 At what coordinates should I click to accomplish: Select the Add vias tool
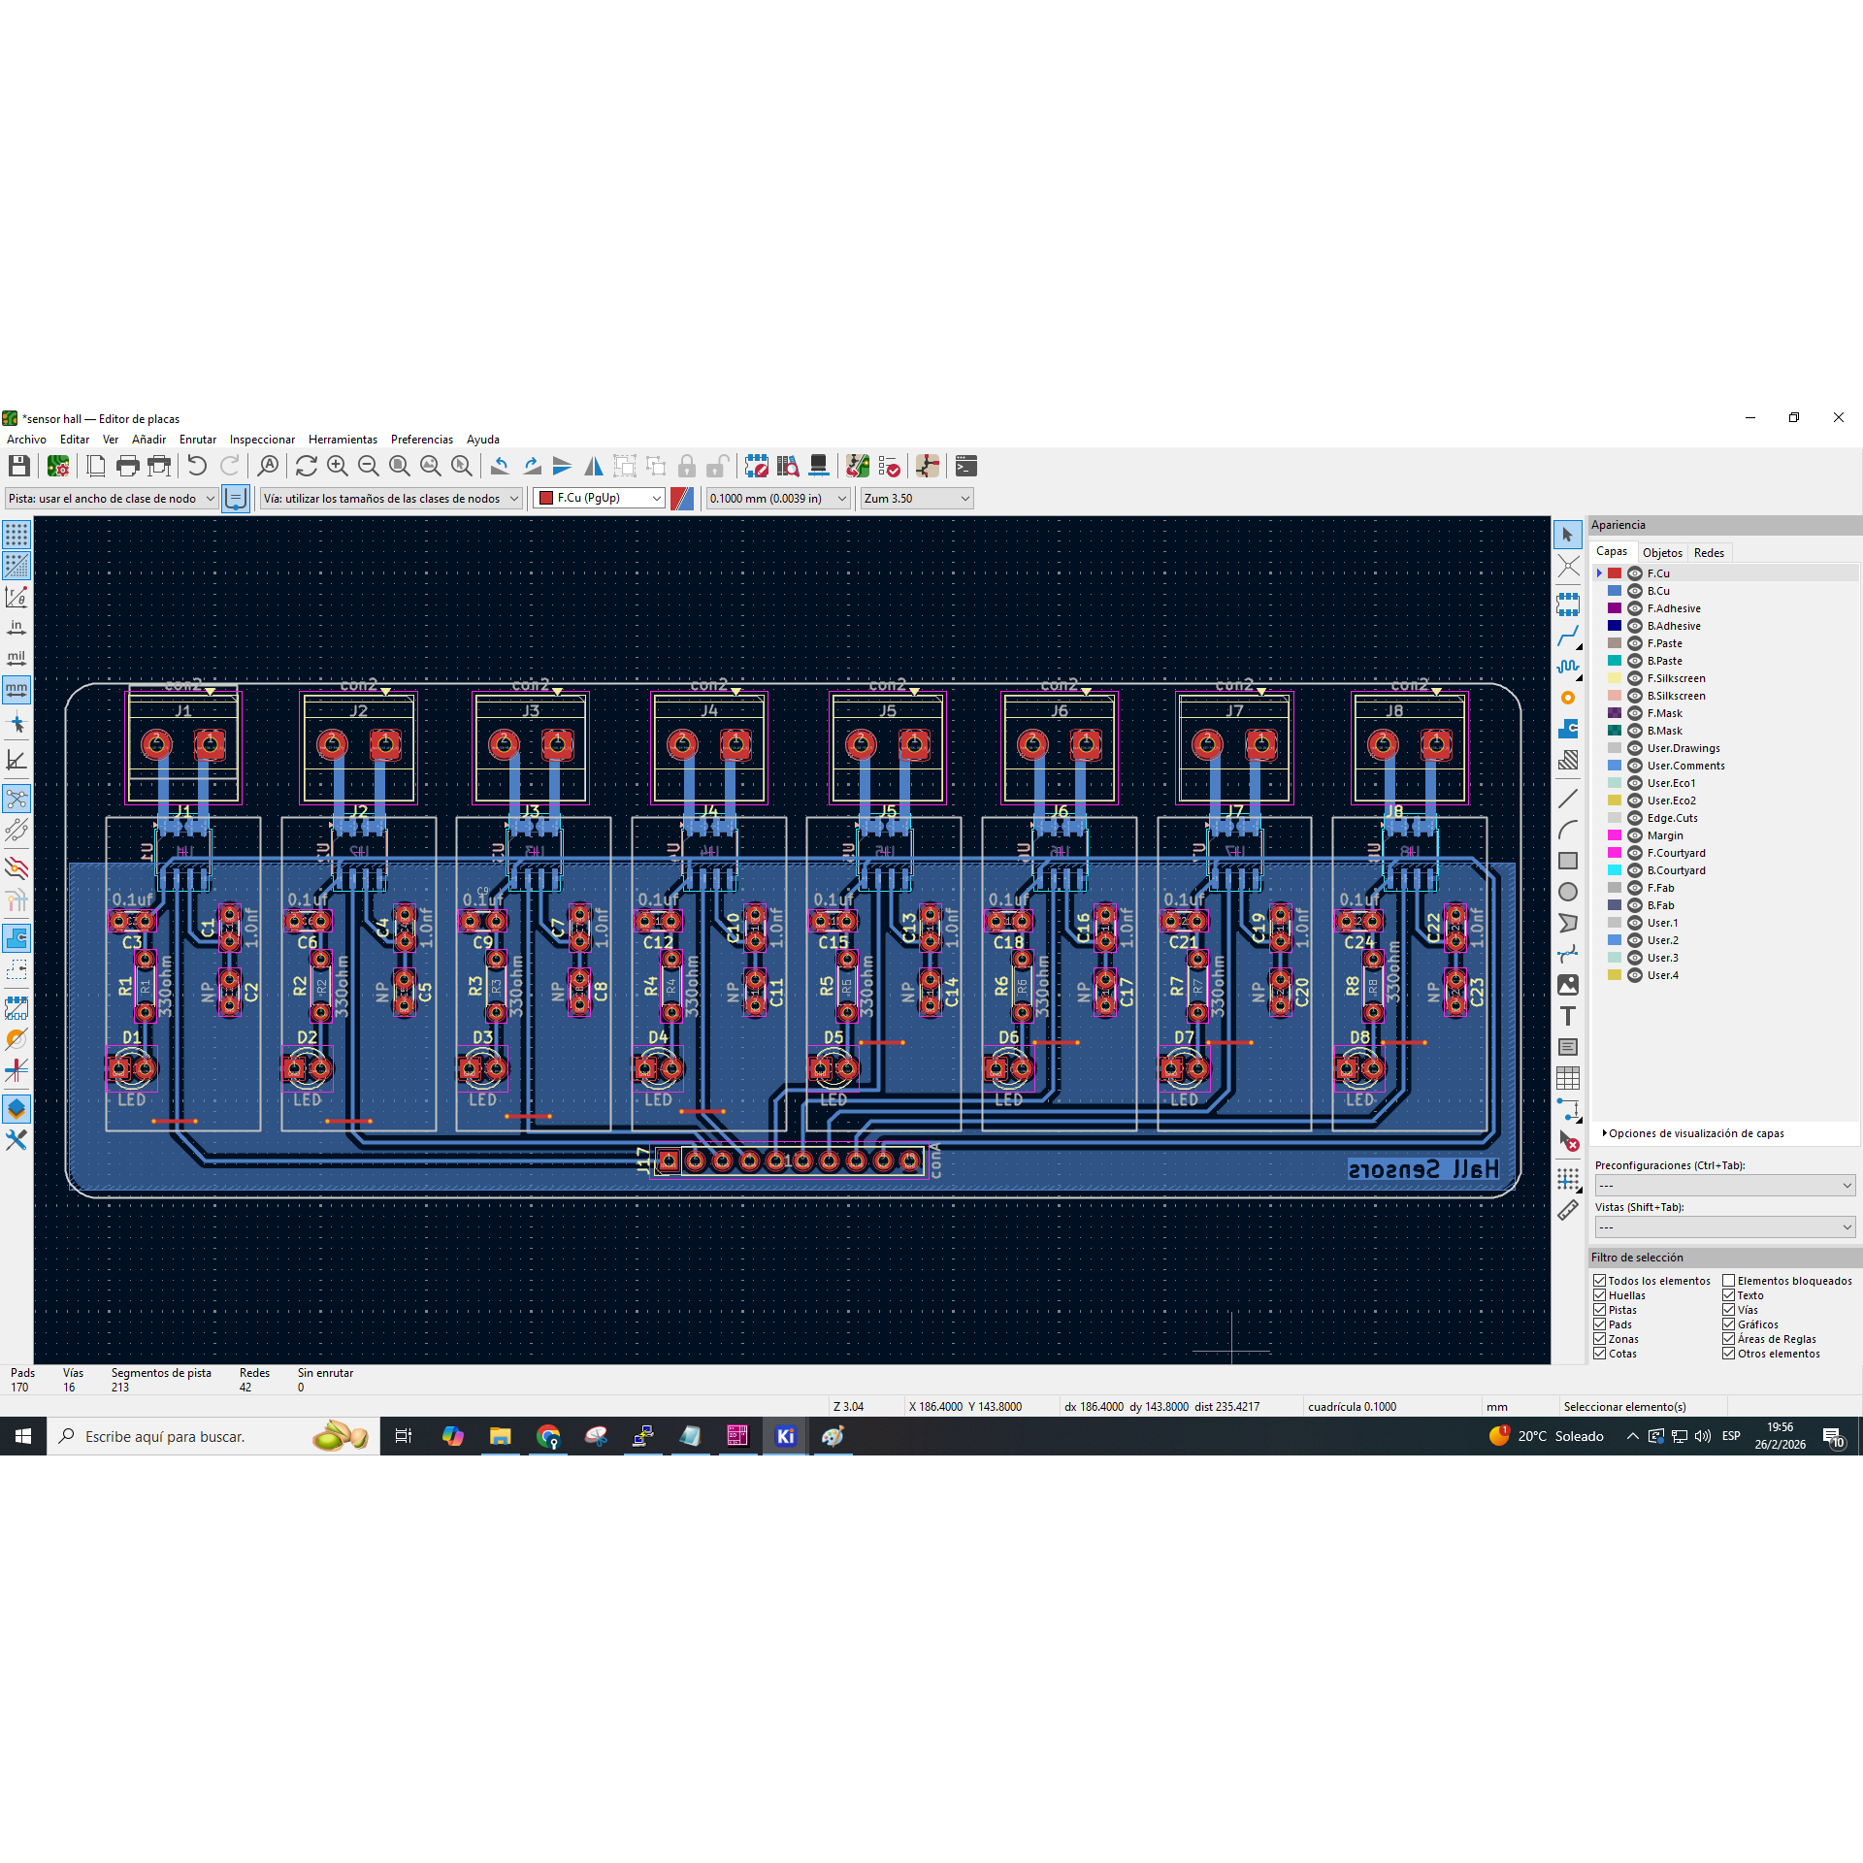[x=1568, y=698]
